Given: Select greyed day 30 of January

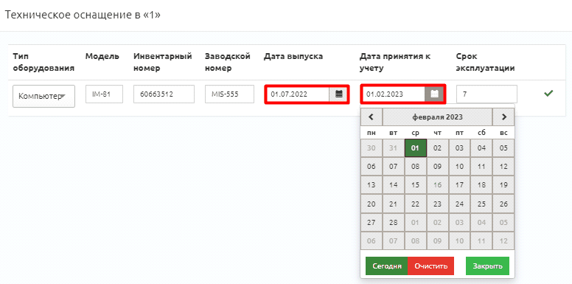Looking at the screenshot, I should pyautogui.click(x=372, y=148).
